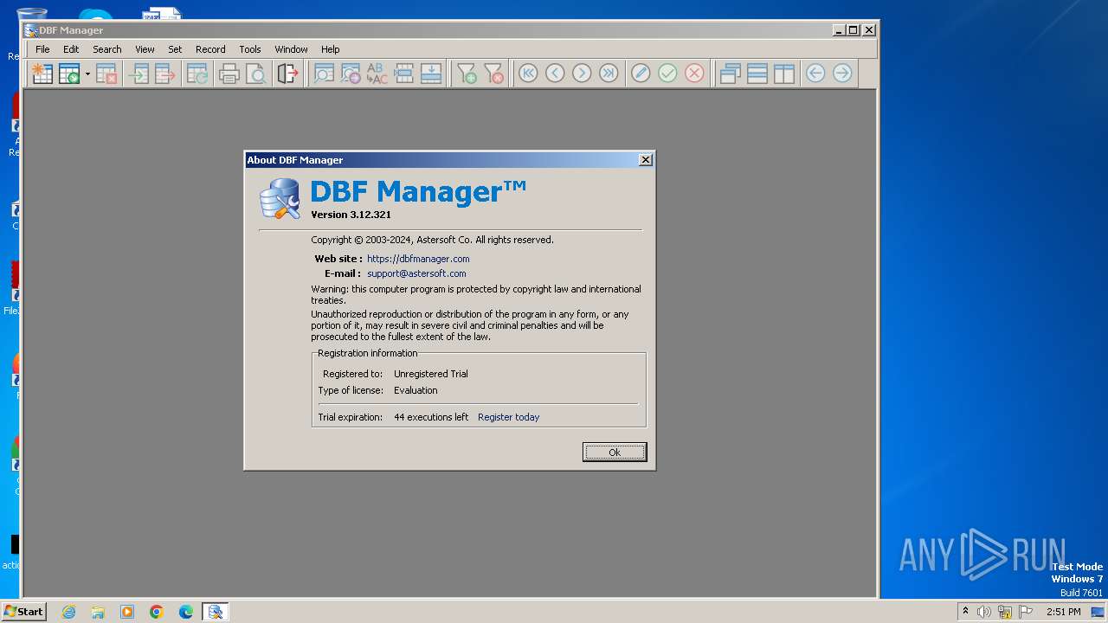Click the new table toolbar icon
This screenshot has height=623, width=1108.
tap(42, 74)
